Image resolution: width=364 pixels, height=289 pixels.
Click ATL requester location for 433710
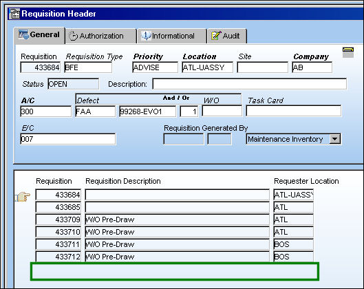pyautogui.click(x=293, y=232)
